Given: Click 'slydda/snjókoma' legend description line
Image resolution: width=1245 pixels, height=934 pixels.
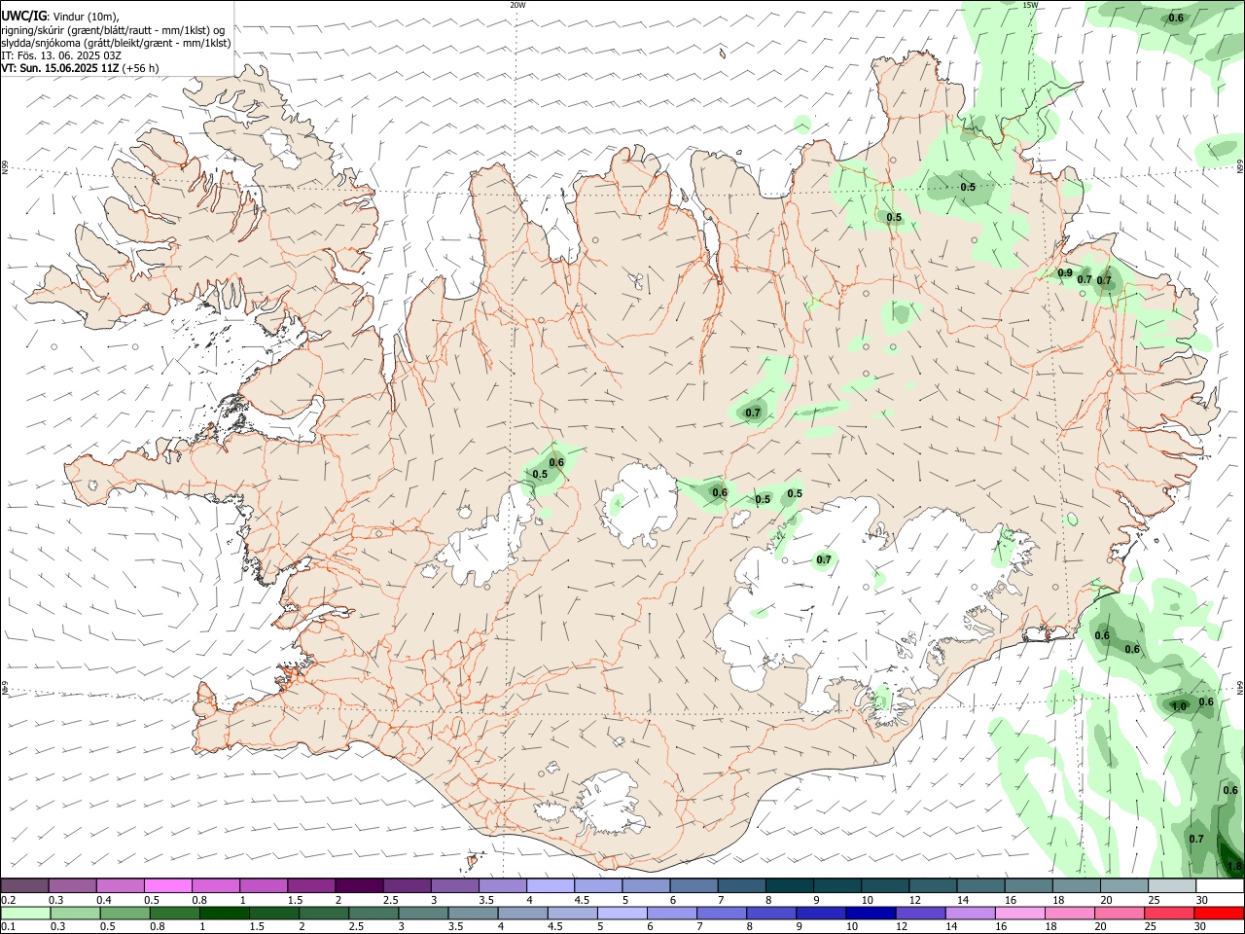Looking at the screenshot, I should tap(116, 43).
